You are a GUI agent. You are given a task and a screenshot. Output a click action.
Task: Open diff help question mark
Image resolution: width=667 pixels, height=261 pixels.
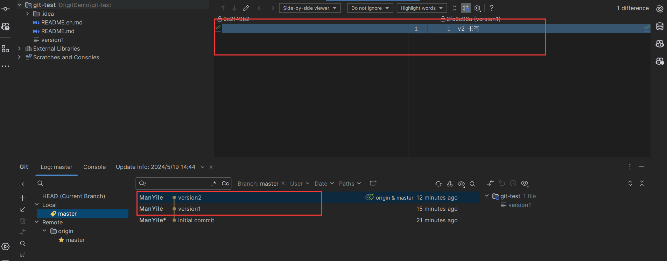click(x=492, y=8)
